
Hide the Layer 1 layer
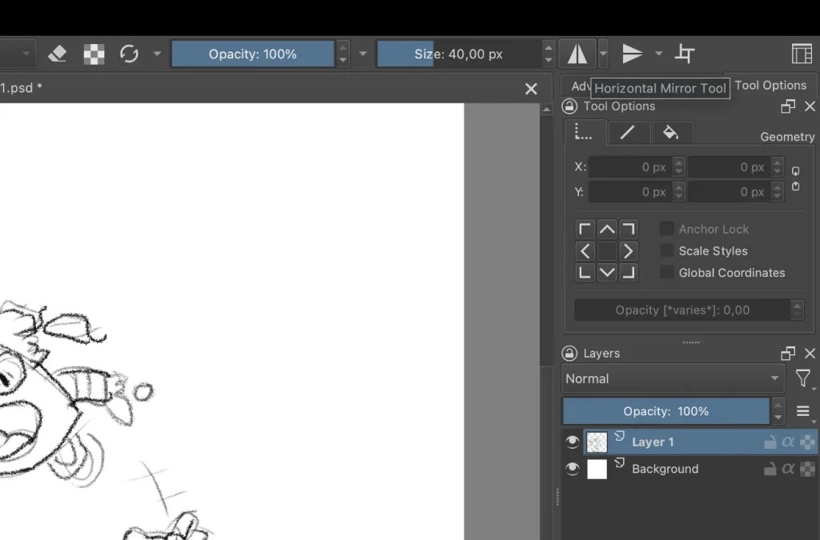click(x=572, y=442)
